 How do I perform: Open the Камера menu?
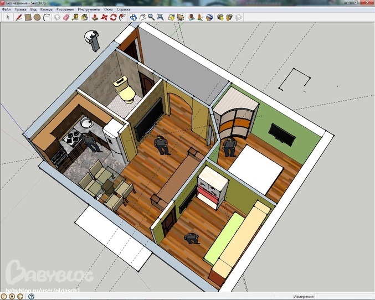(46, 9)
